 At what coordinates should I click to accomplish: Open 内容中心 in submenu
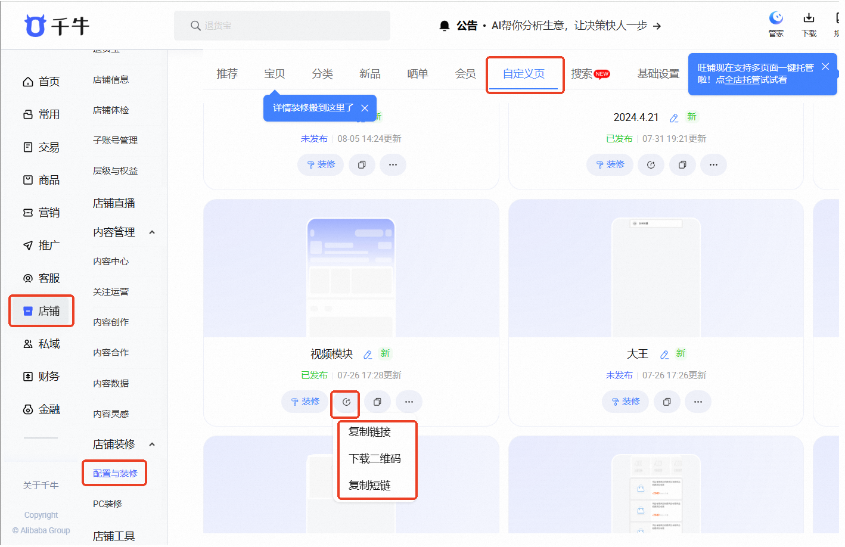(111, 262)
